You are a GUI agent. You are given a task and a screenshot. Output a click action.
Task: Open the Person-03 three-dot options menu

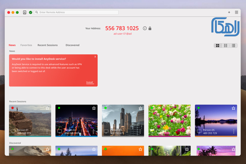point(140,131)
